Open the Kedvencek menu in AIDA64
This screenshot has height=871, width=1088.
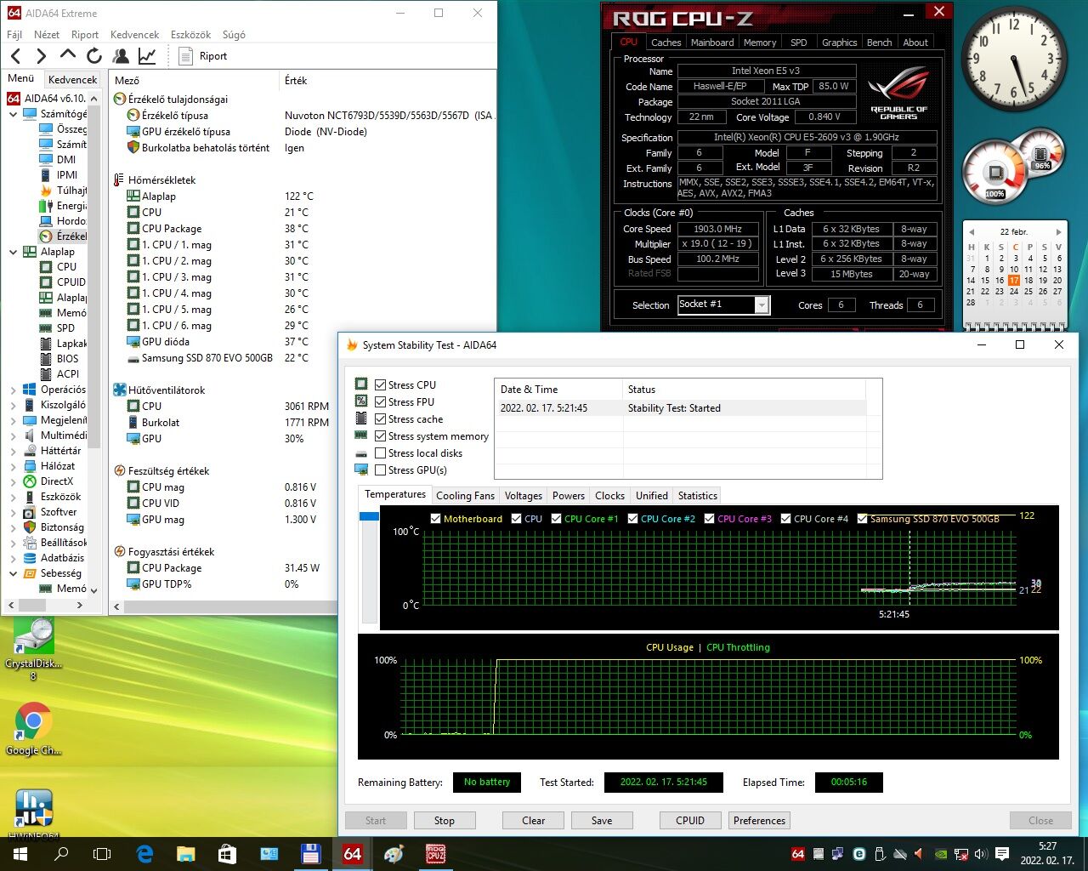tap(135, 35)
